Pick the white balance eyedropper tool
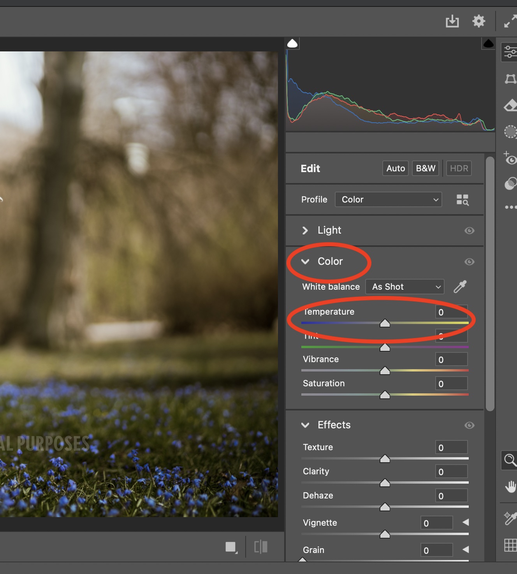The width and height of the screenshot is (517, 574). coord(460,287)
